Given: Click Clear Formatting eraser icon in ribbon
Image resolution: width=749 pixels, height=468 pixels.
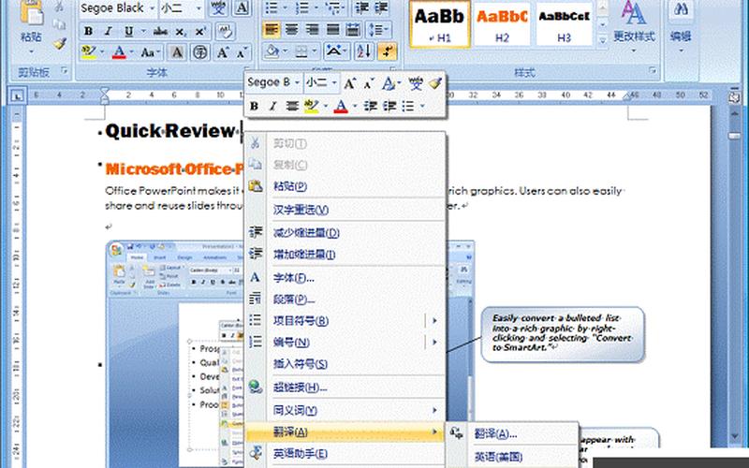Looking at the screenshot, I should (225, 32).
